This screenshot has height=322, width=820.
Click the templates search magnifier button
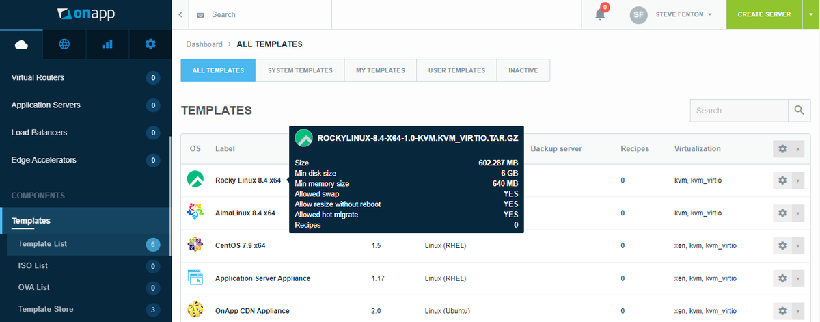point(799,110)
